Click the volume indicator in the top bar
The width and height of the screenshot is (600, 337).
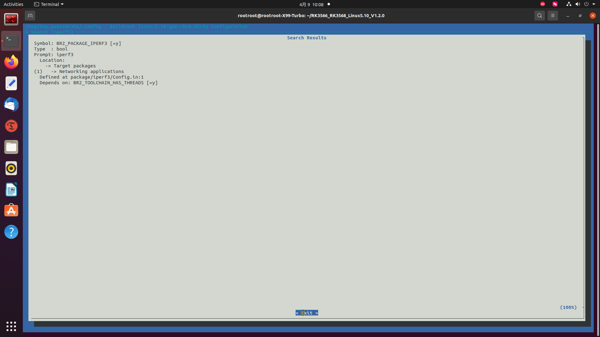pyautogui.click(x=577, y=4)
